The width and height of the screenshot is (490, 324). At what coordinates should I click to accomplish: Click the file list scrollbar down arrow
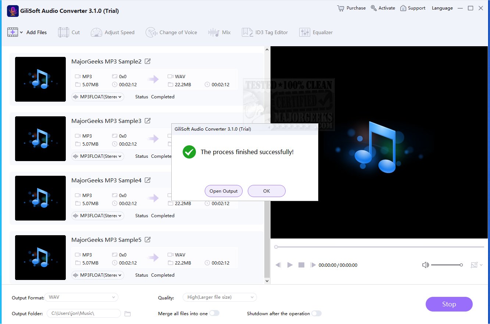(267, 281)
